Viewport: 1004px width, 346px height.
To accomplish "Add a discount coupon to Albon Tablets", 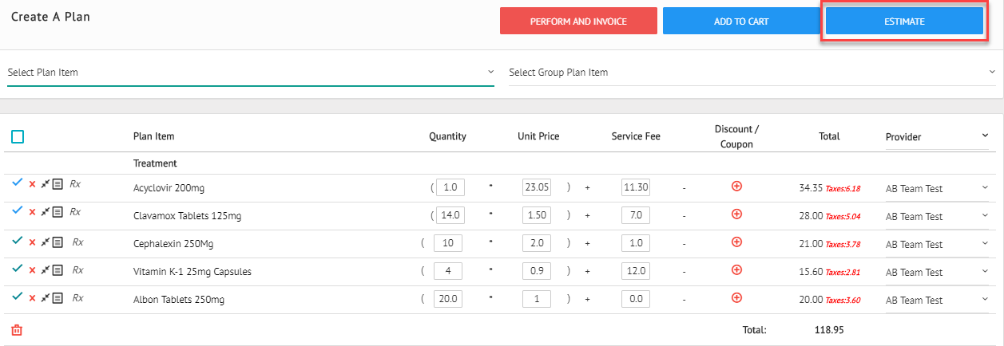I will [x=736, y=297].
